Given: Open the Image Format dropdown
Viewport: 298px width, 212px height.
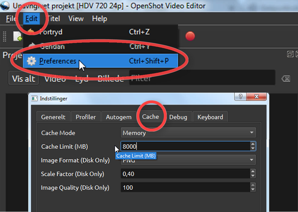Looking at the screenshot, I should pos(188,160).
